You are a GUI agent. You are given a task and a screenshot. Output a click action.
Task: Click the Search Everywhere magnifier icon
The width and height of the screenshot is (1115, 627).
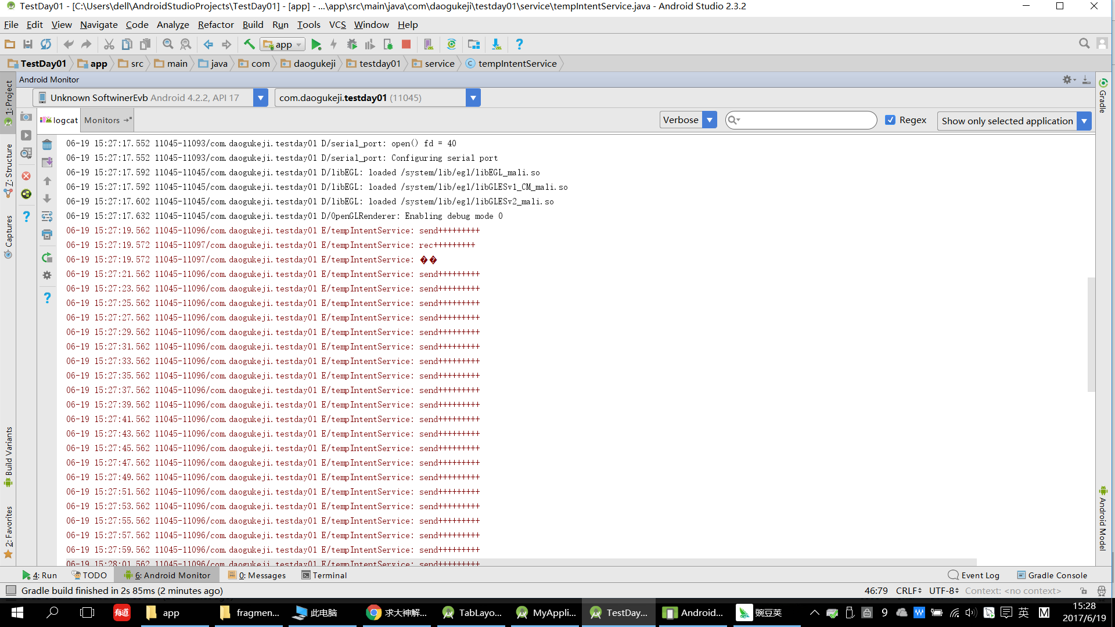(1084, 44)
